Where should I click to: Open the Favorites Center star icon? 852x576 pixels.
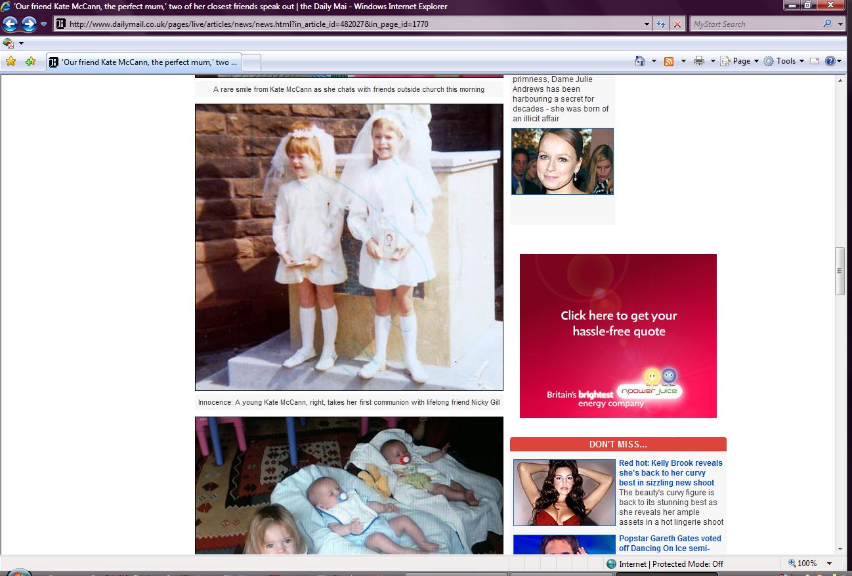pos(11,62)
